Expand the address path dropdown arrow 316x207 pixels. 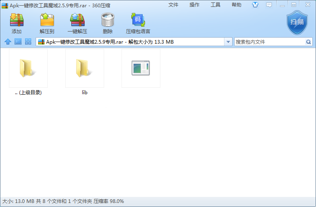point(228,42)
